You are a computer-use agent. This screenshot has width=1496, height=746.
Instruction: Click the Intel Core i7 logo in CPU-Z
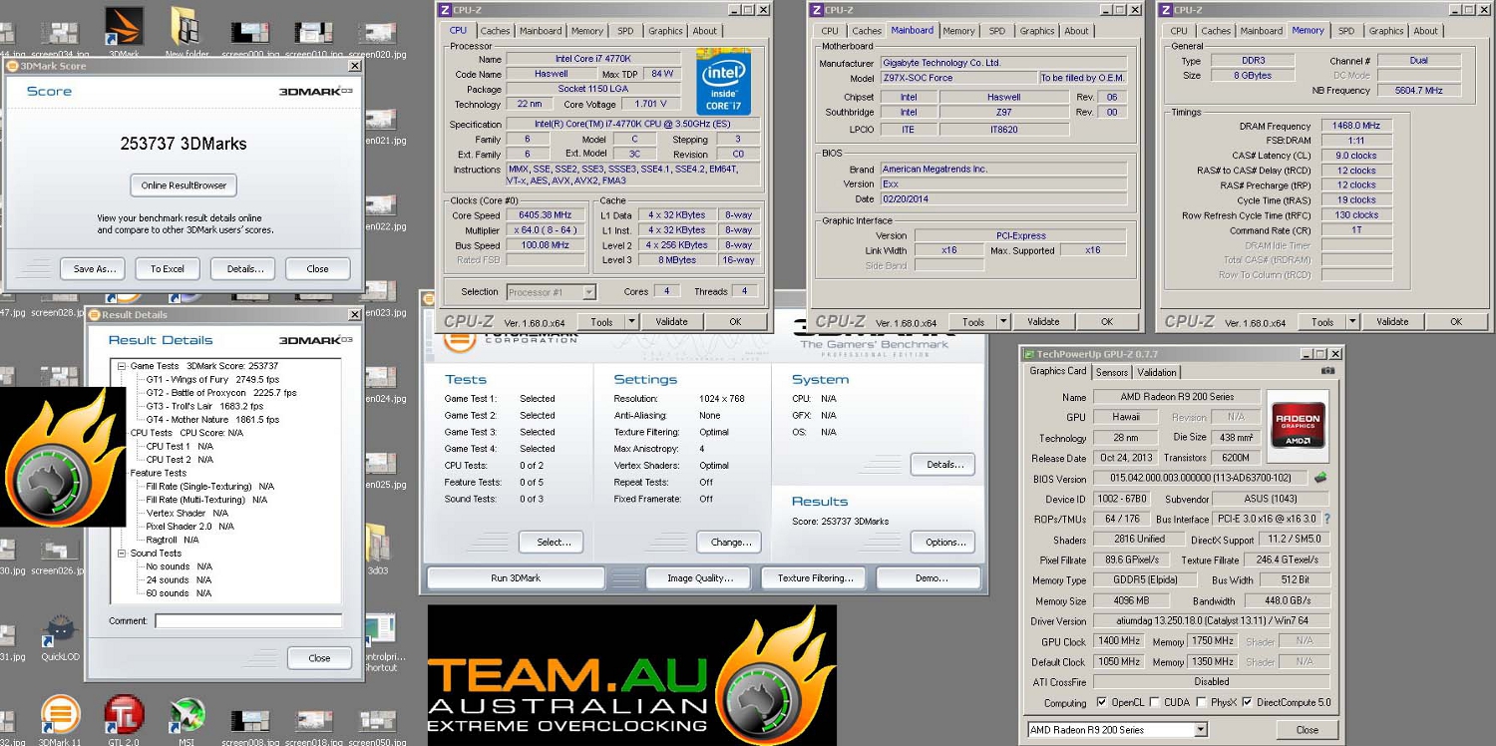[x=723, y=81]
